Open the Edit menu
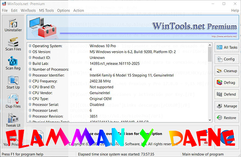The image size is (241, 157). pos(14,10)
